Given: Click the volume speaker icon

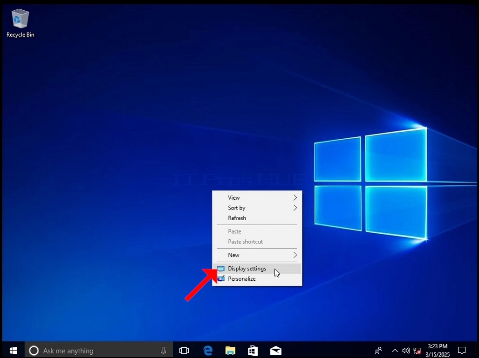Looking at the screenshot, I should [406, 351].
